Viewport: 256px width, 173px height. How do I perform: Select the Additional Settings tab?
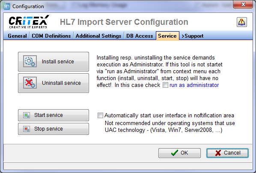click(x=98, y=36)
